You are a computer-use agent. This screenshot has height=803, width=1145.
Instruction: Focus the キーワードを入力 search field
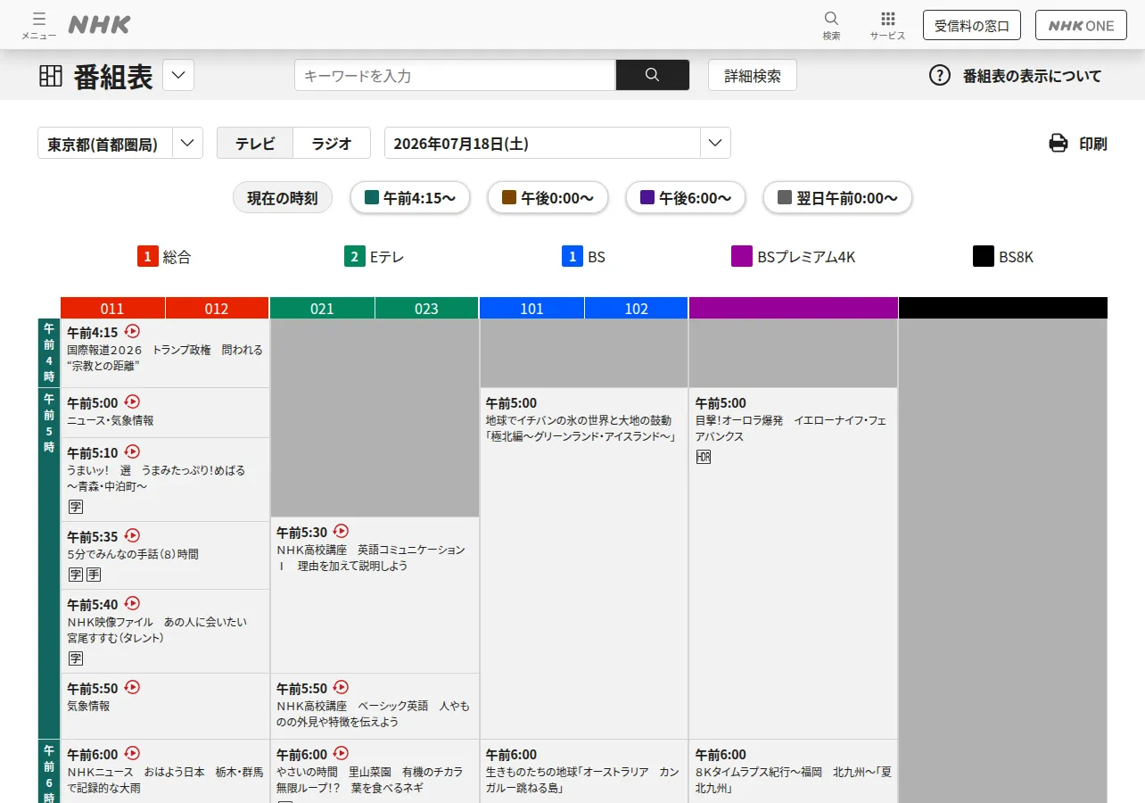[455, 75]
